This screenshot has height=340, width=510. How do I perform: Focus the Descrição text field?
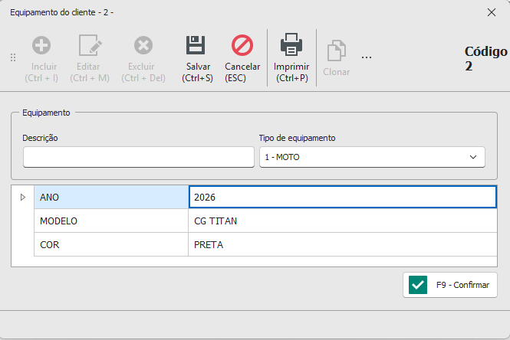point(139,157)
